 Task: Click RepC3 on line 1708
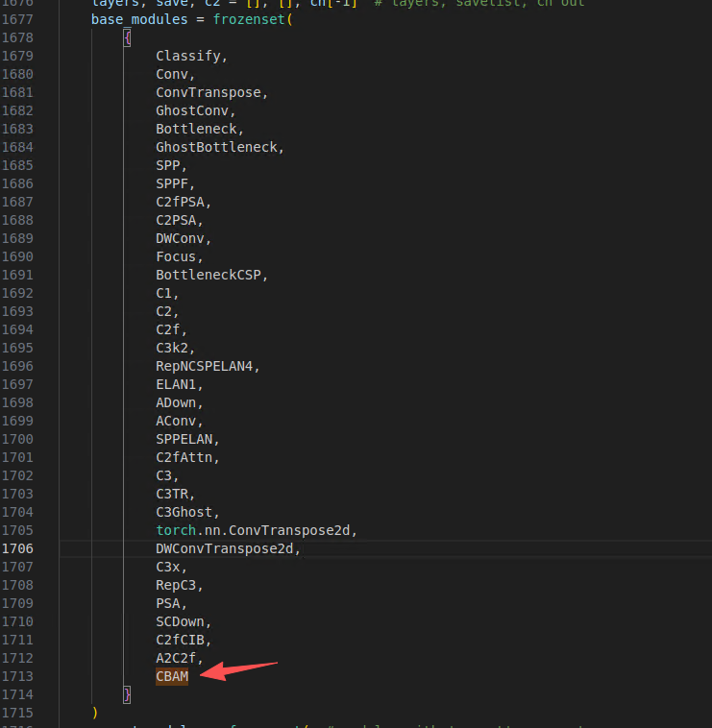(176, 585)
